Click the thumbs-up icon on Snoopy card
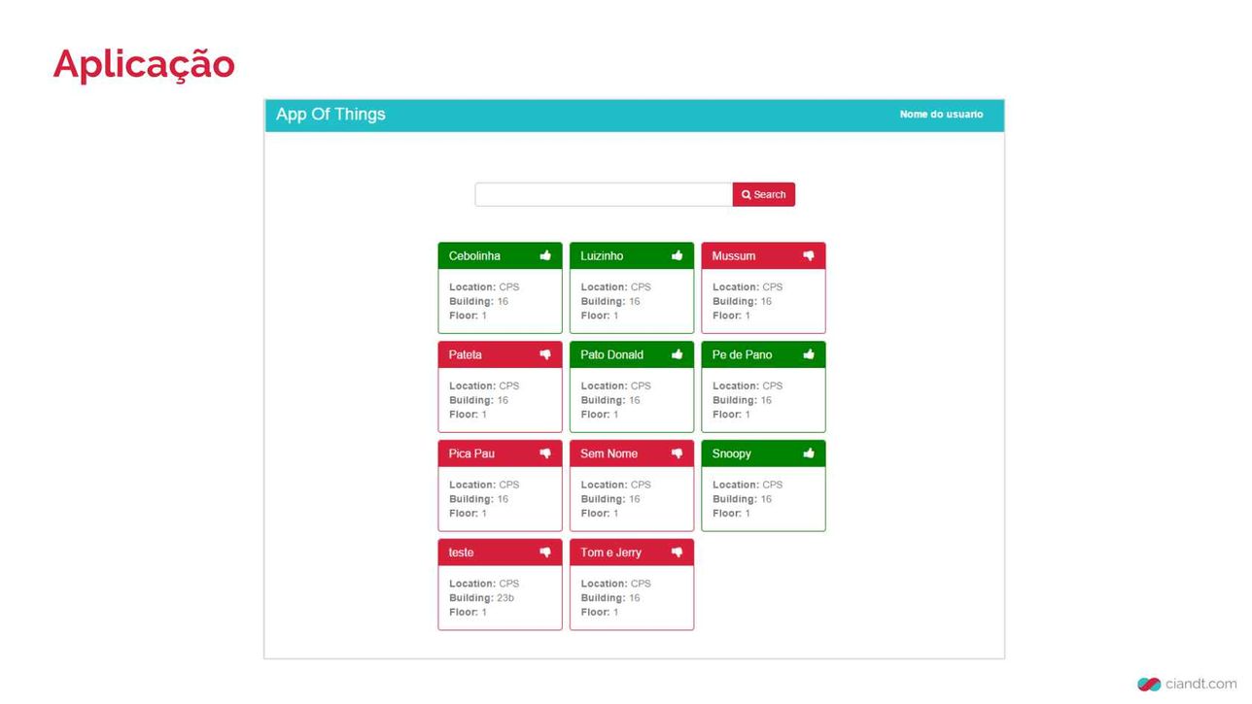1252x704 pixels. coord(809,453)
